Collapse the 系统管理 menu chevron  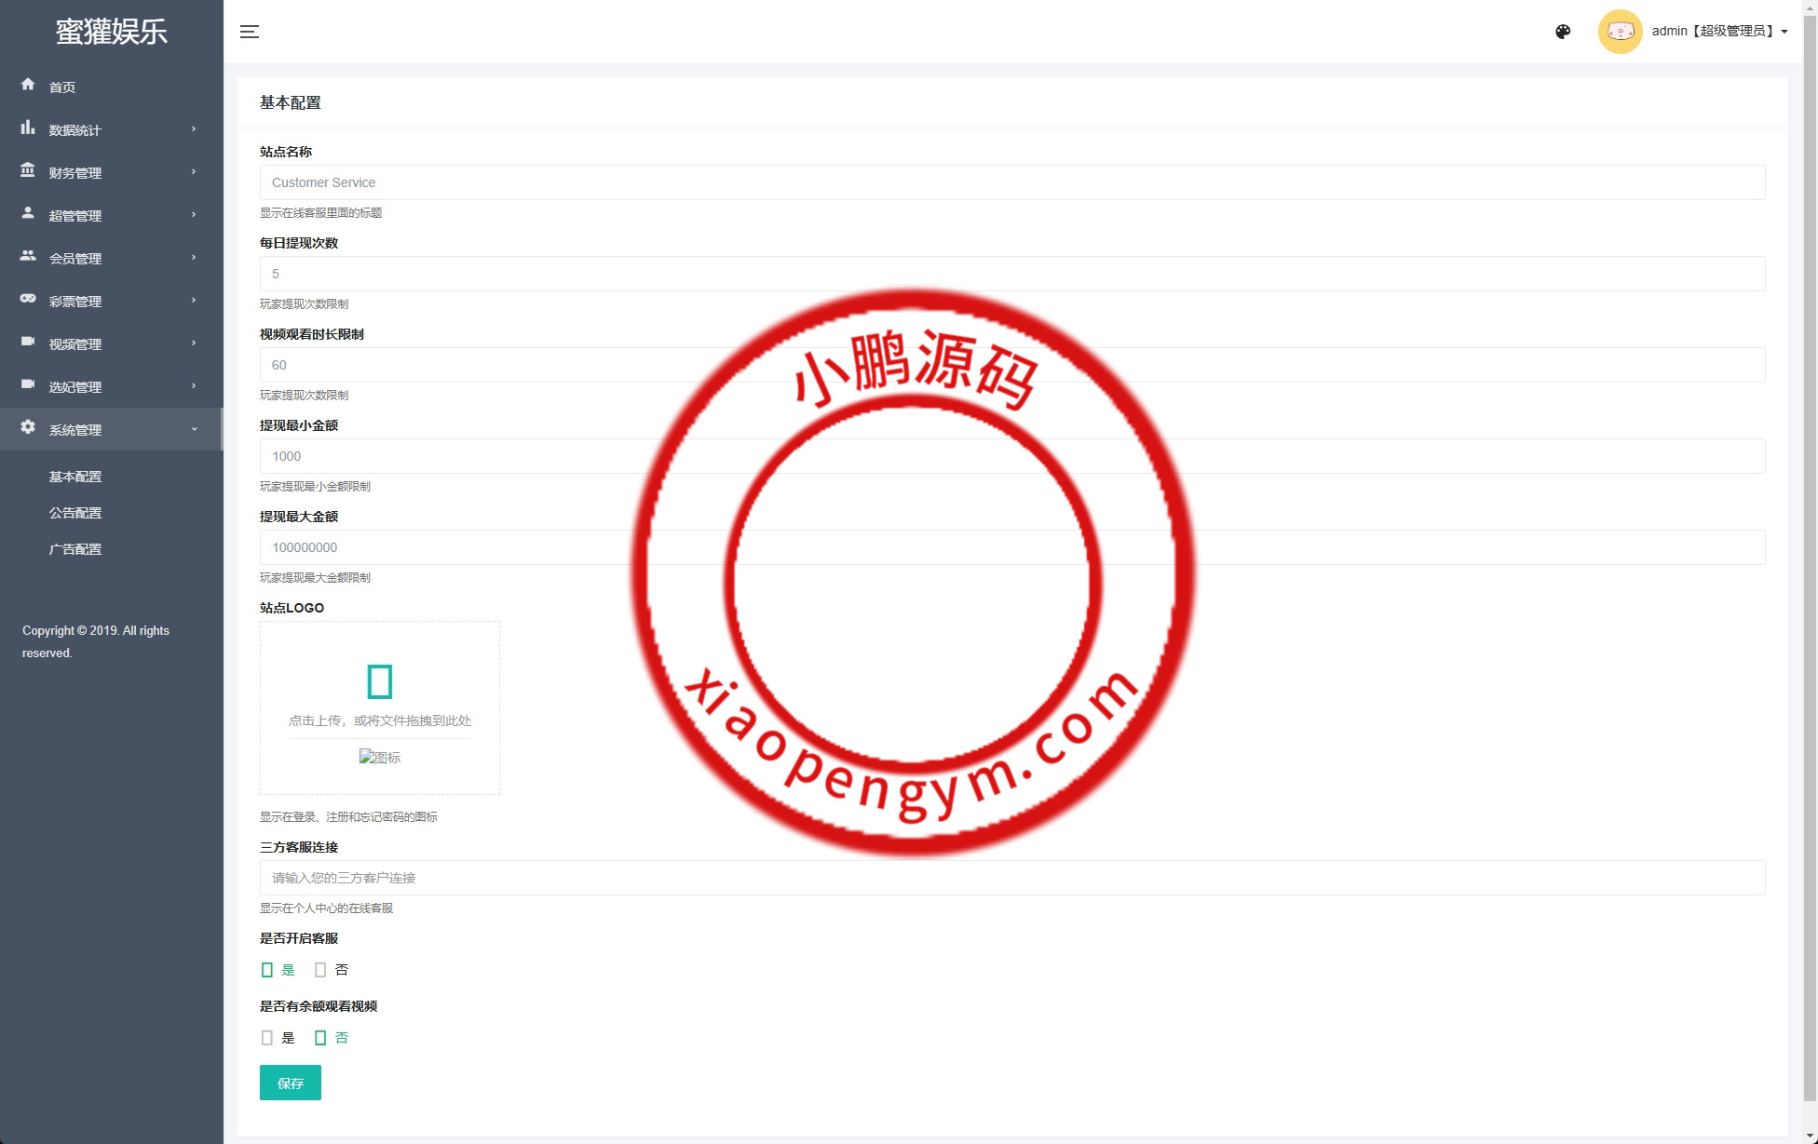coord(194,429)
